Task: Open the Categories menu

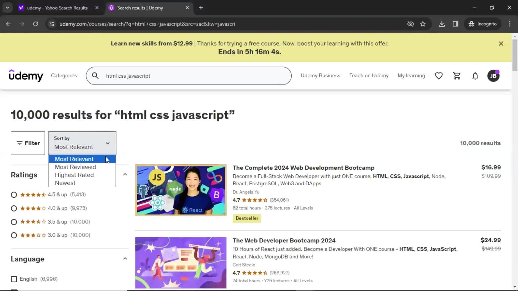Action: pyautogui.click(x=64, y=76)
